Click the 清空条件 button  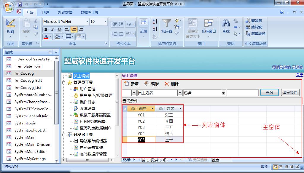[290, 93]
